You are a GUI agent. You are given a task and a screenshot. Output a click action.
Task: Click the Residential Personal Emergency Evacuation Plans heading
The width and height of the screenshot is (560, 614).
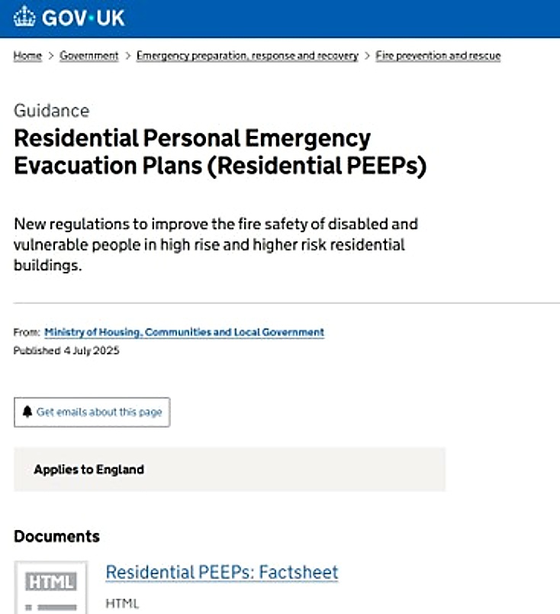220,152
